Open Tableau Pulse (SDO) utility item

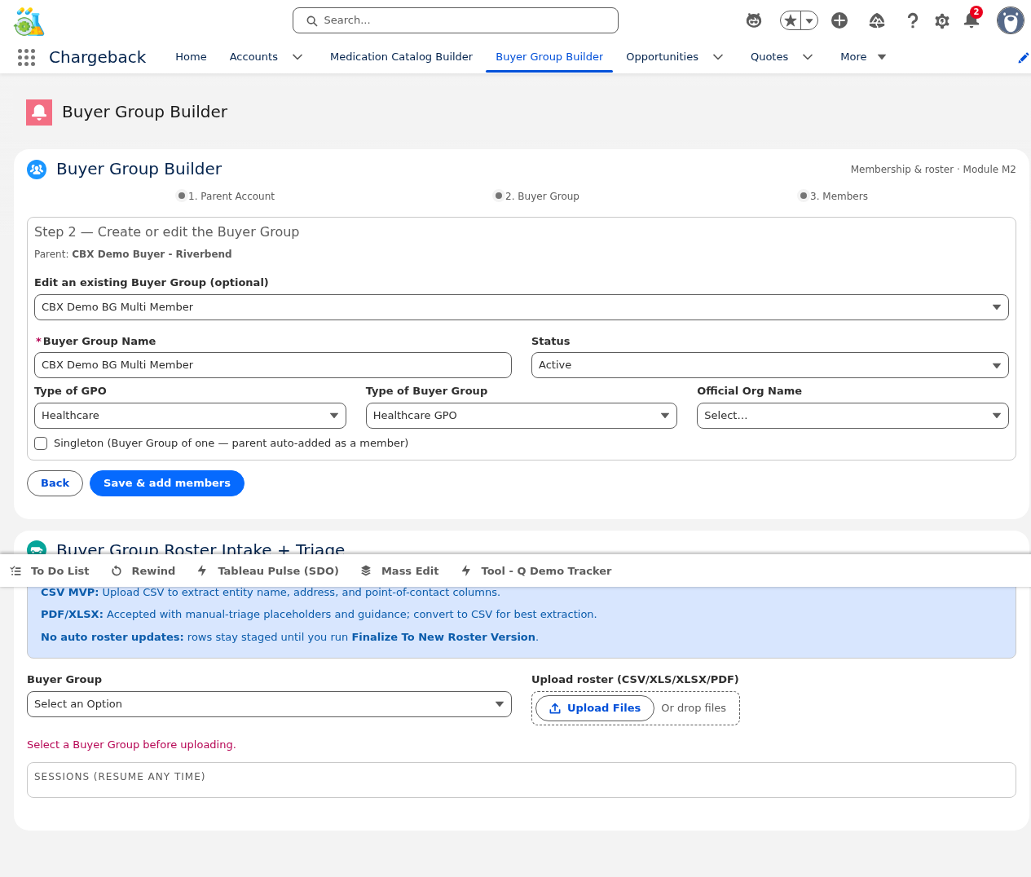coord(268,571)
